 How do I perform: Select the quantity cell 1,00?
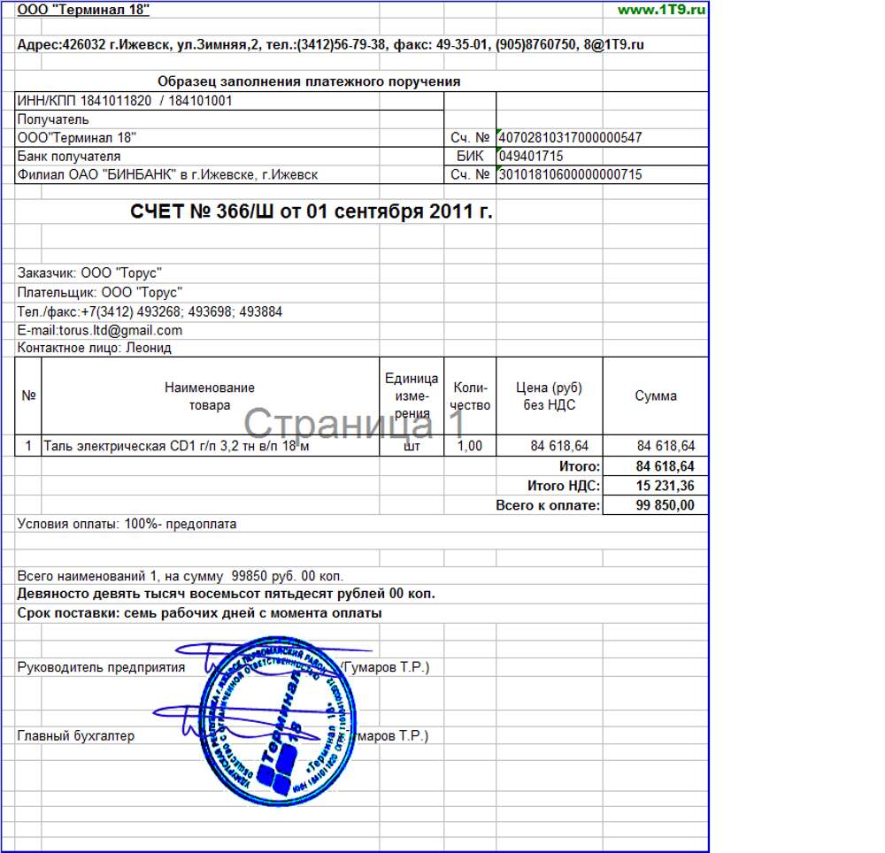coord(470,446)
